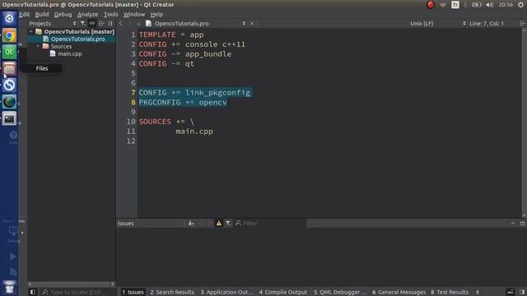Viewport: 527px width, 296px height.
Task: Run the project with green play button
Action: pyautogui.click(x=13, y=257)
